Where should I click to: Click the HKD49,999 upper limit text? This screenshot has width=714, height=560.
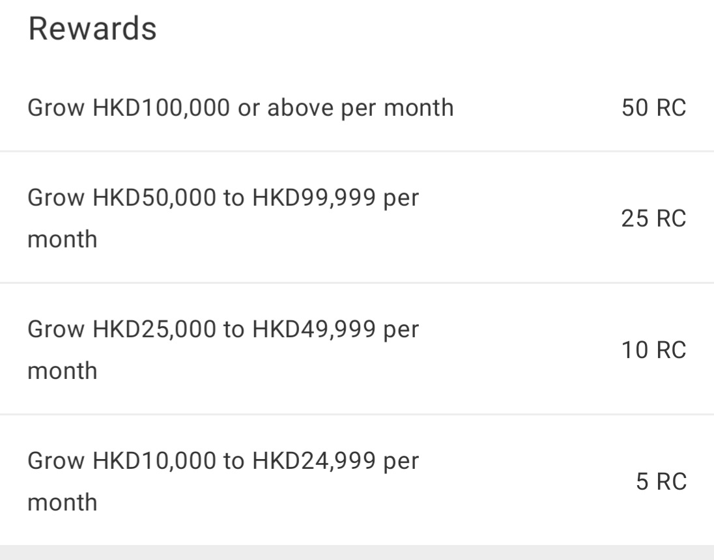coord(314,329)
